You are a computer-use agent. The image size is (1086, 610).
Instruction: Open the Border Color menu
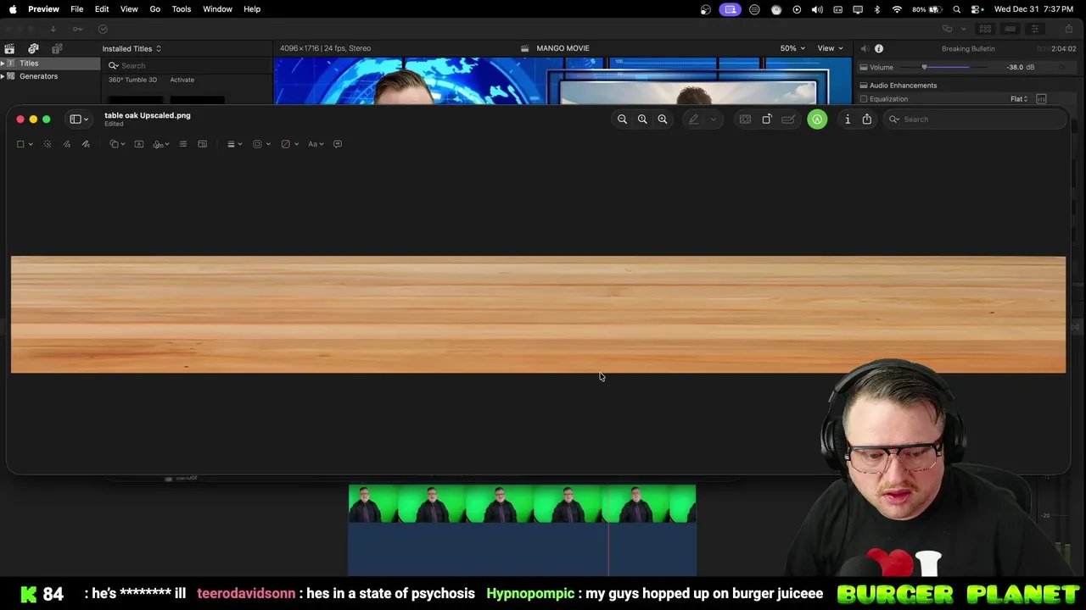(x=260, y=144)
